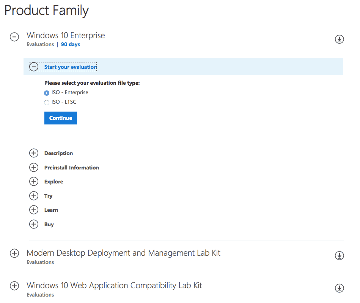Image resolution: width=360 pixels, height=303 pixels.
Task: Click the Description label
Action: pyautogui.click(x=58, y=153)
